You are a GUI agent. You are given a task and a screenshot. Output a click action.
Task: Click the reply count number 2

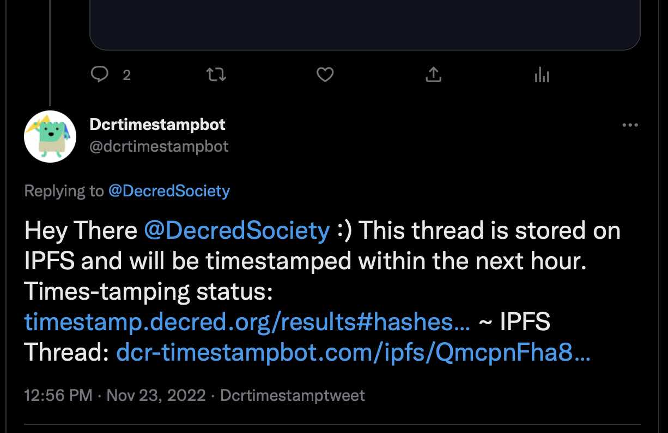pyautogui.click(x=126, y=76)
